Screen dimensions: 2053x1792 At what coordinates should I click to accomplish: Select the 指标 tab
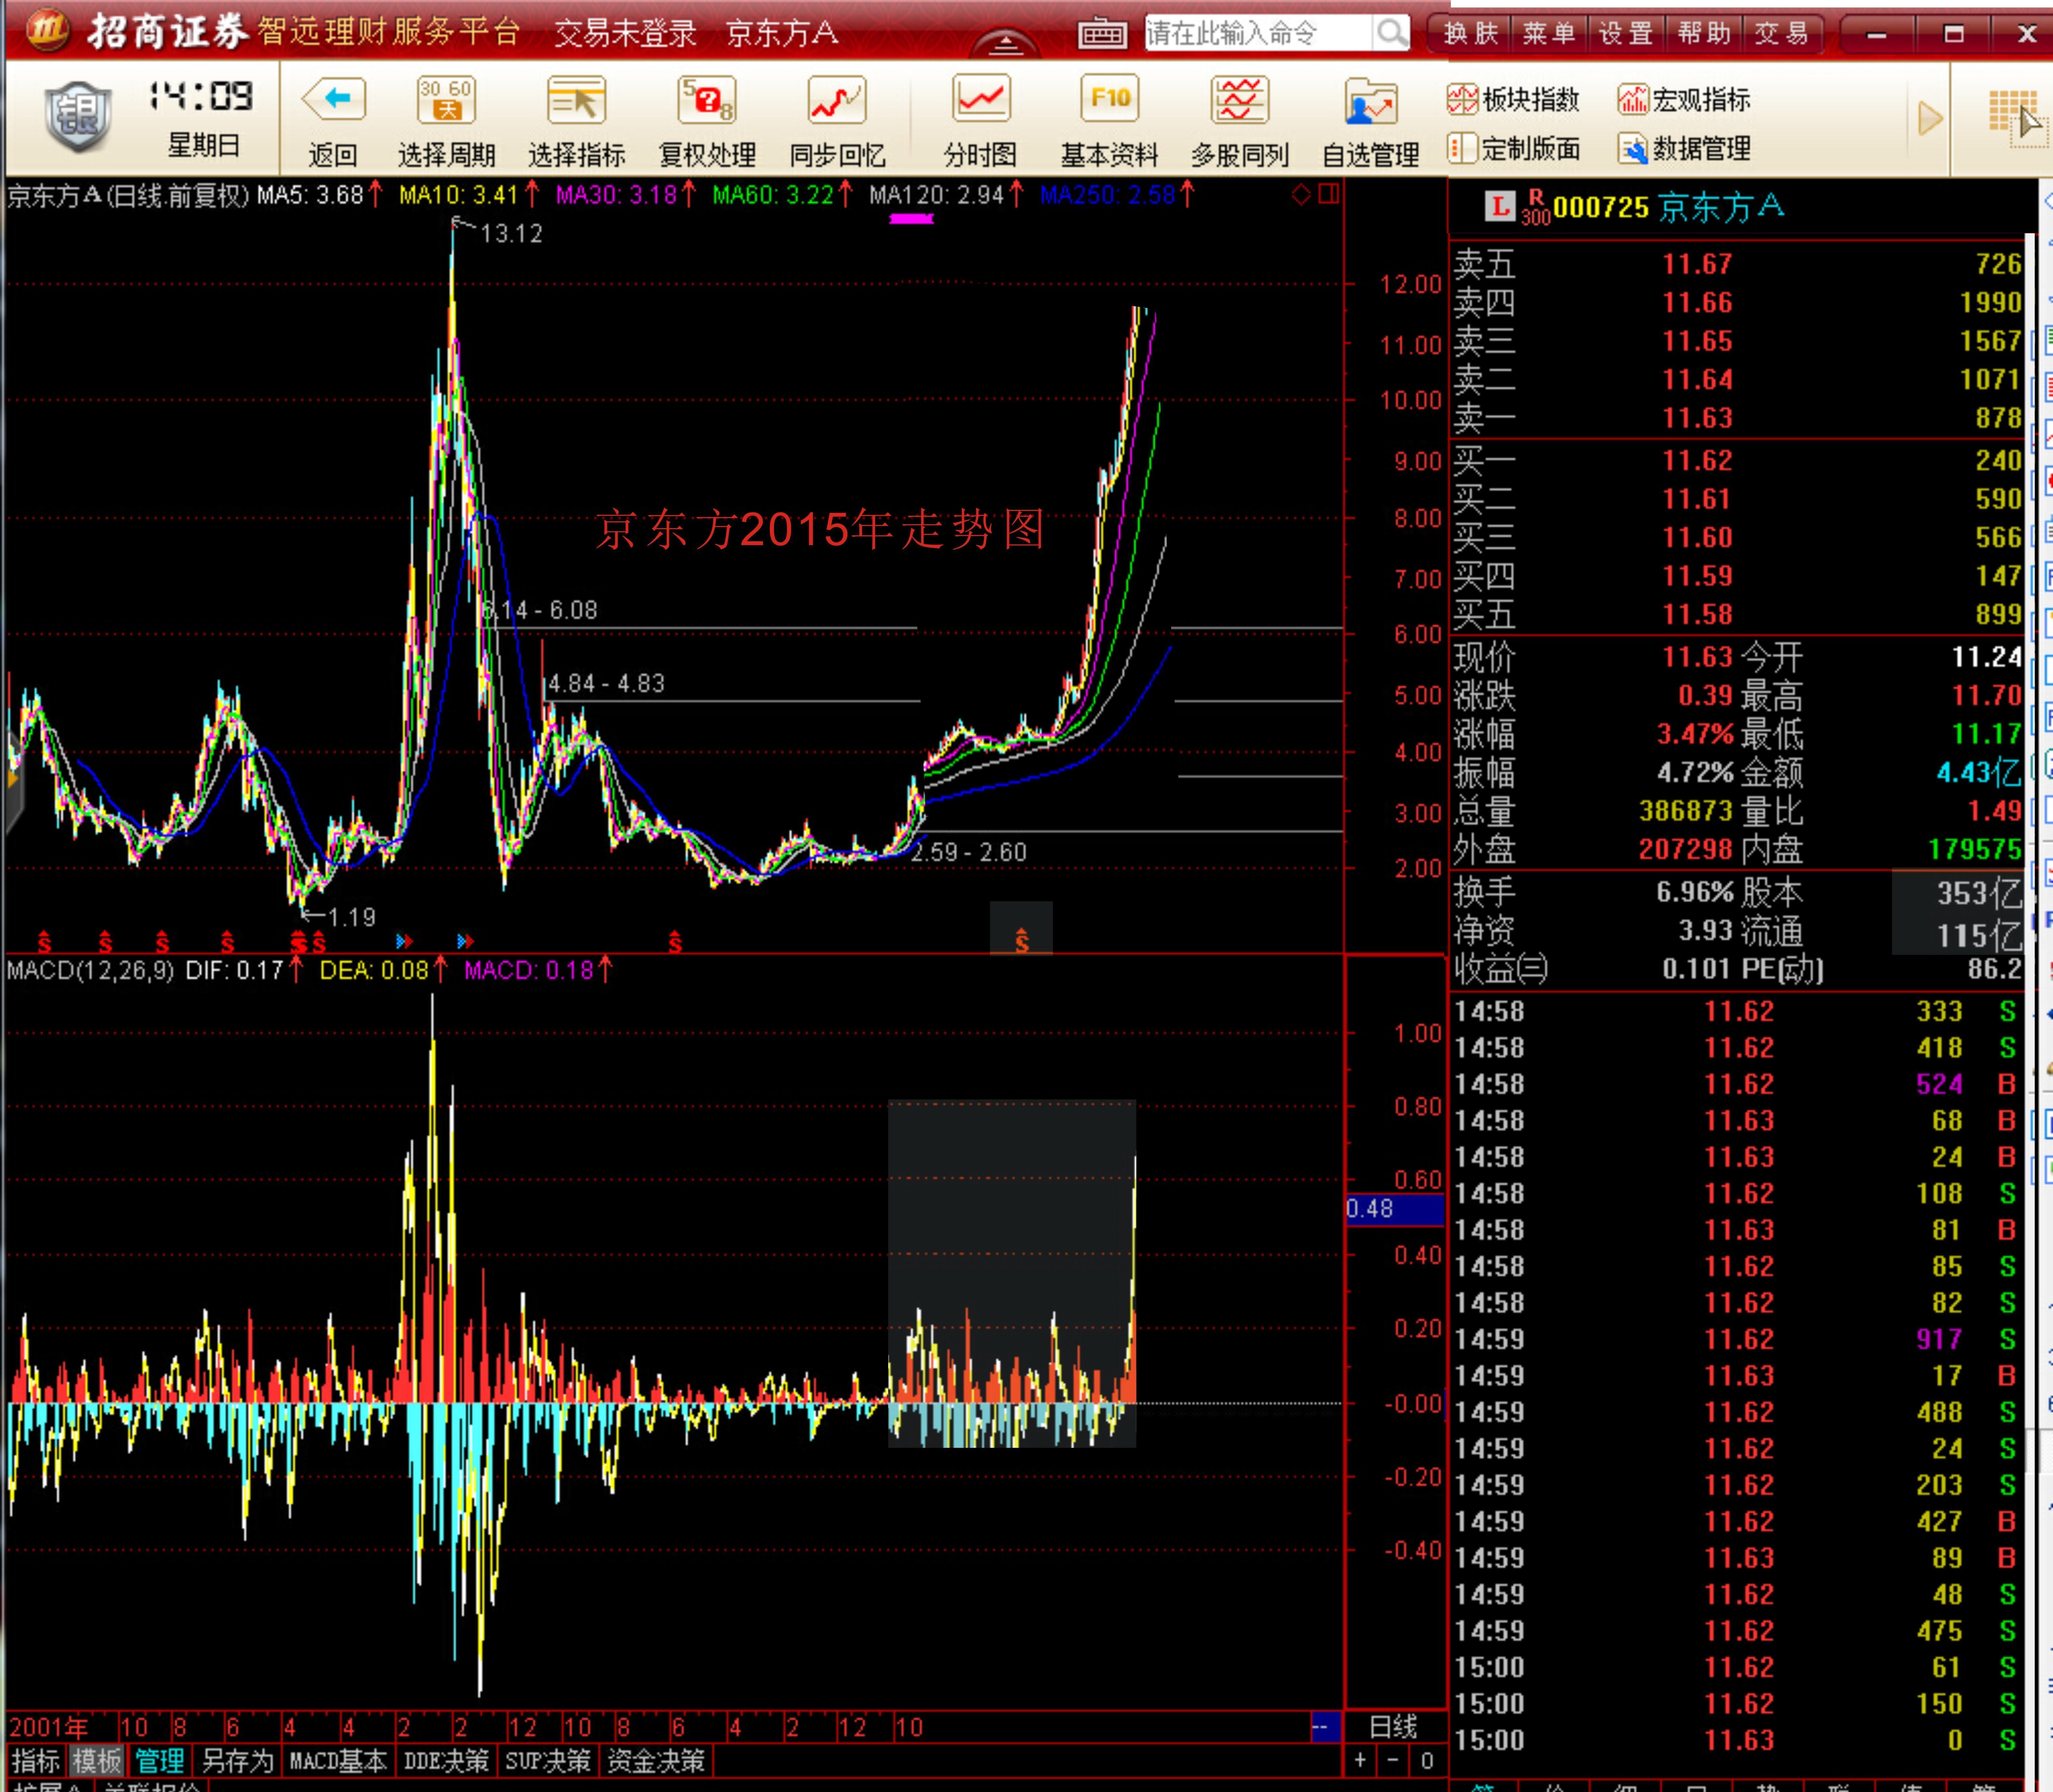tap(36, 1761)
